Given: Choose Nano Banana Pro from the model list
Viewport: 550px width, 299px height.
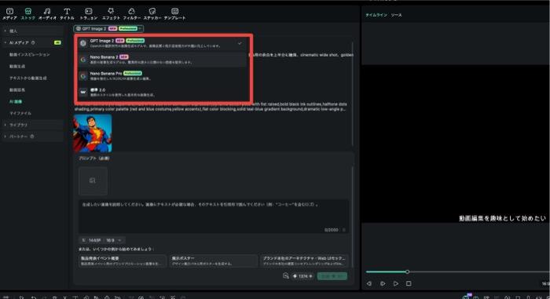Looking at the screenshot, I should tap(162, 75).
